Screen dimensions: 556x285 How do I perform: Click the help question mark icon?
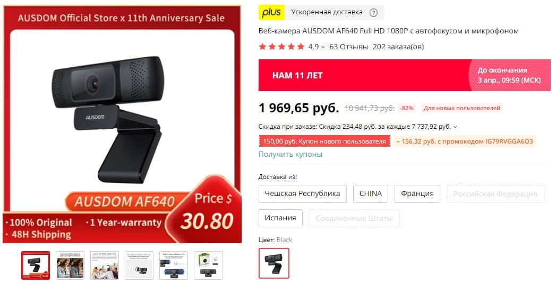pos(373,13)
